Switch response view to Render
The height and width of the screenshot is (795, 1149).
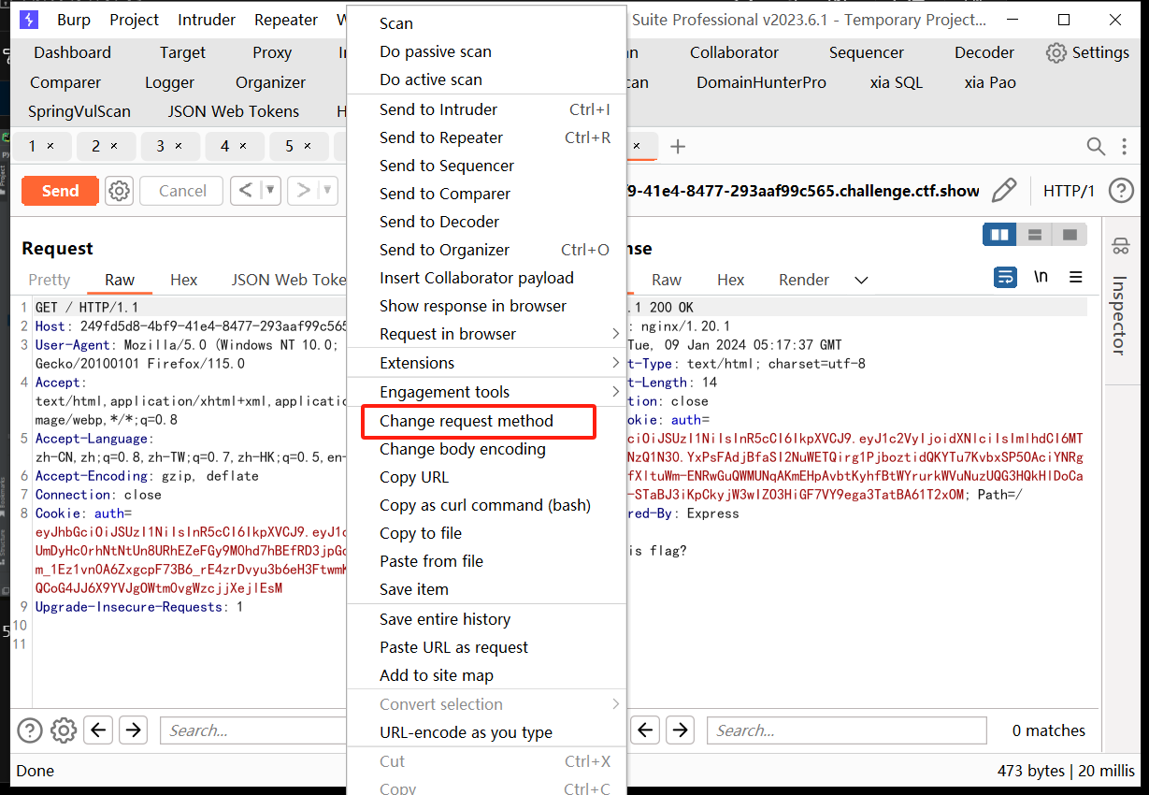pos(804,280)
